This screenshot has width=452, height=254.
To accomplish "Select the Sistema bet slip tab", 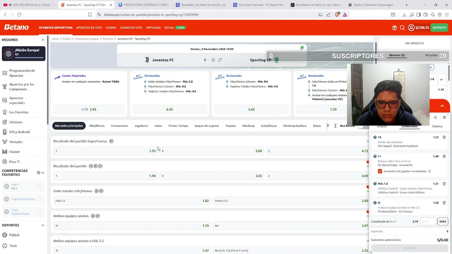I will click(437, 126).
